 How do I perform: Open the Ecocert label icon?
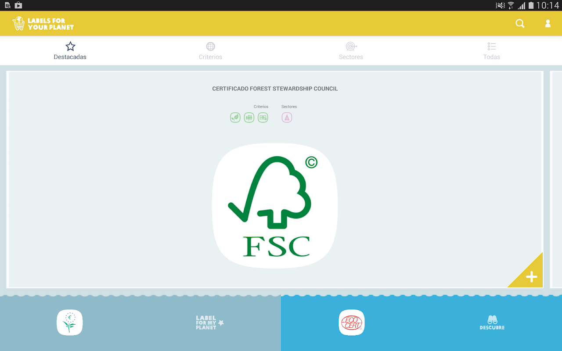352,322
